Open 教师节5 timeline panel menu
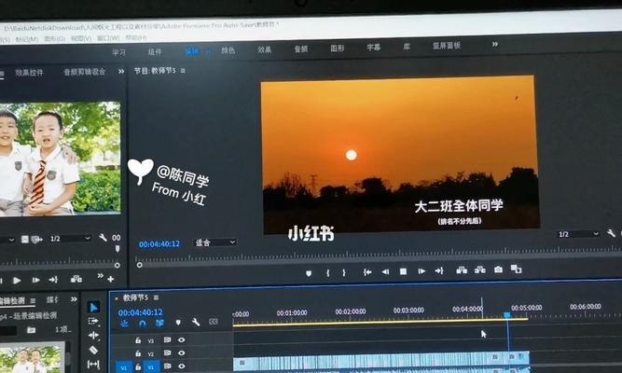Image resolution: width=622 pixels, height=373 pixels. (x=157, y=297)
